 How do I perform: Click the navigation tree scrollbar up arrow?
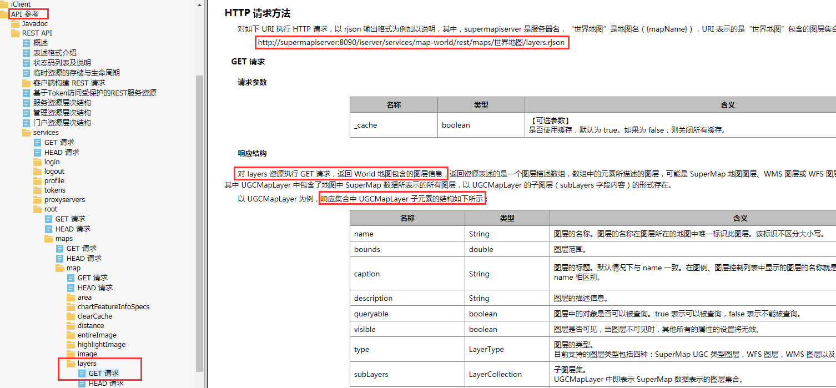[200, 4]
